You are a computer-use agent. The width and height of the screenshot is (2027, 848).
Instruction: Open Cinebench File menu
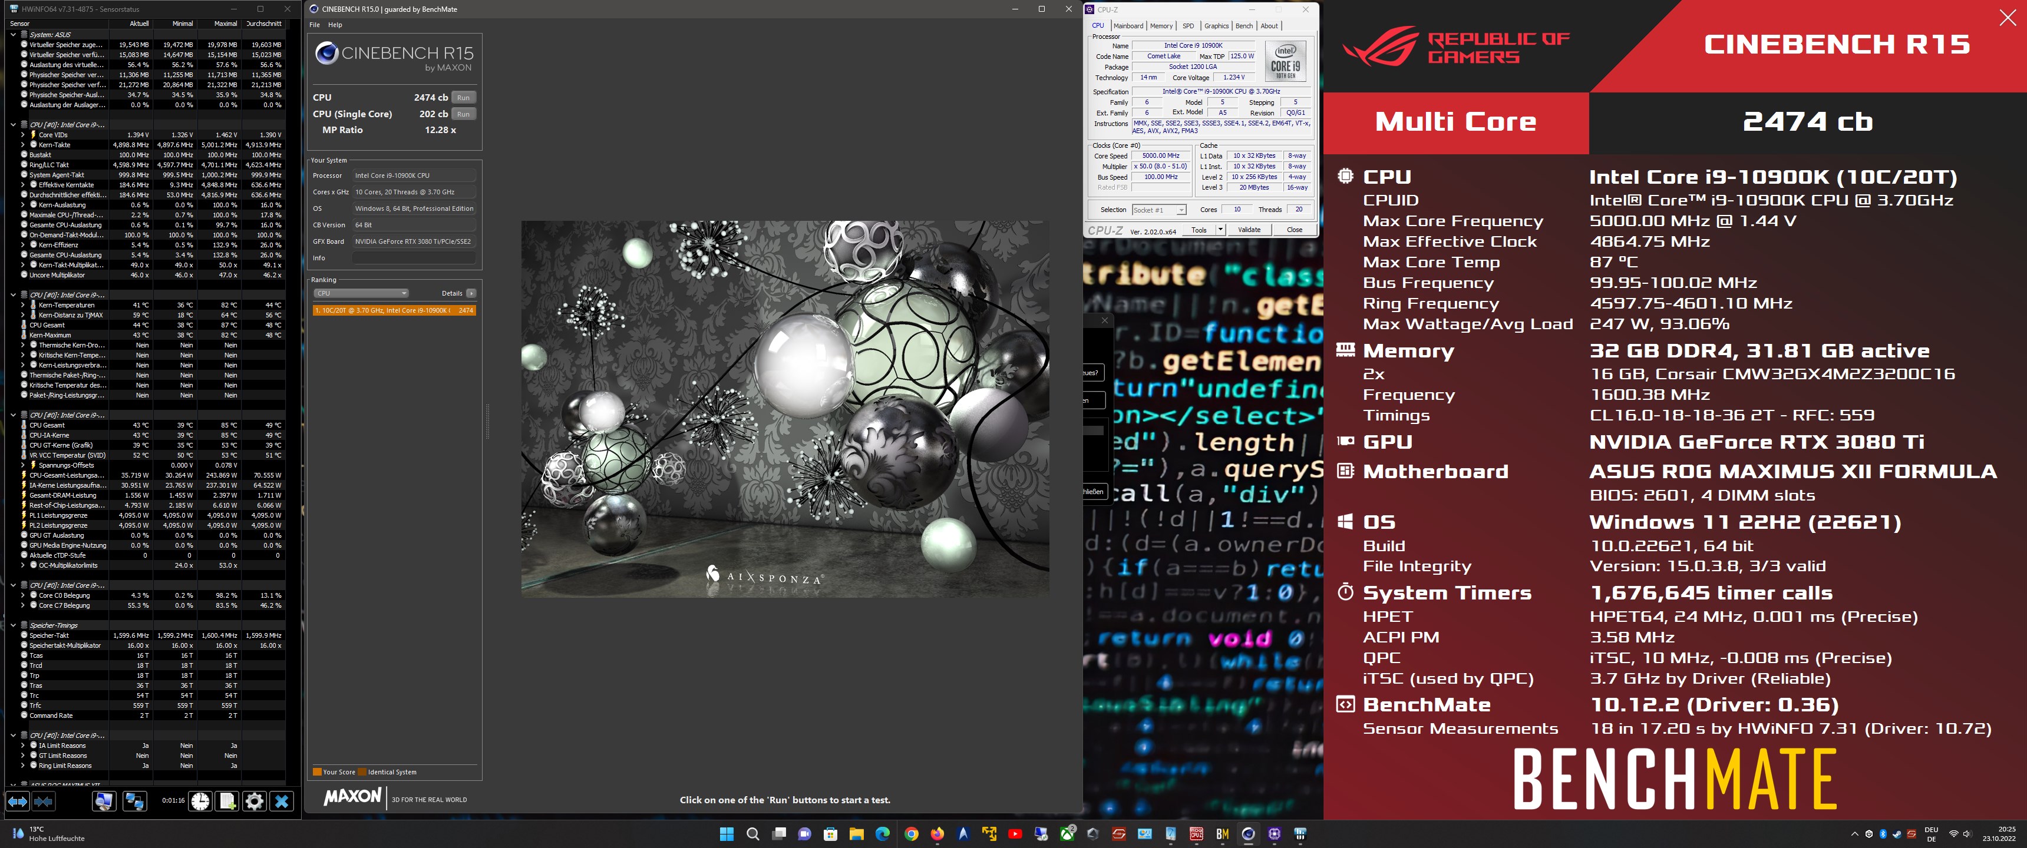point(315,24)
